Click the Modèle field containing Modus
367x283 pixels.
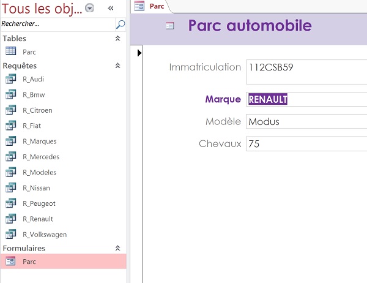coord(306,121)
